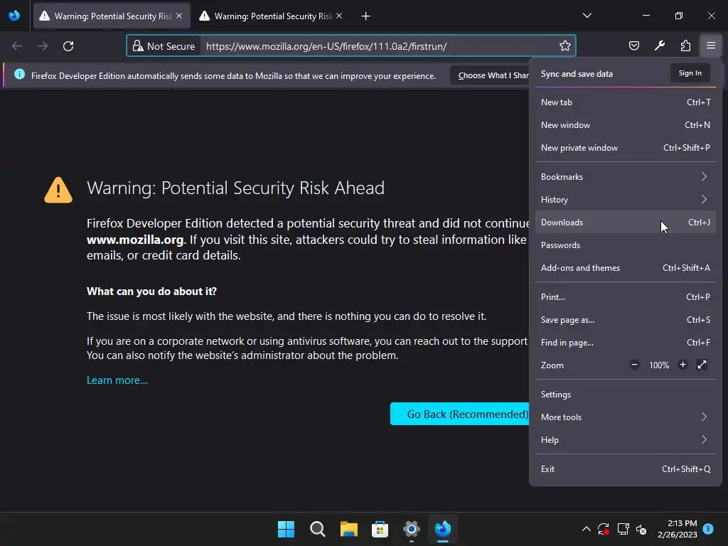The width and height of the screenshot is (728, 546).
Task: Open the developer tools wrench icon
Action: coord(660,46)
